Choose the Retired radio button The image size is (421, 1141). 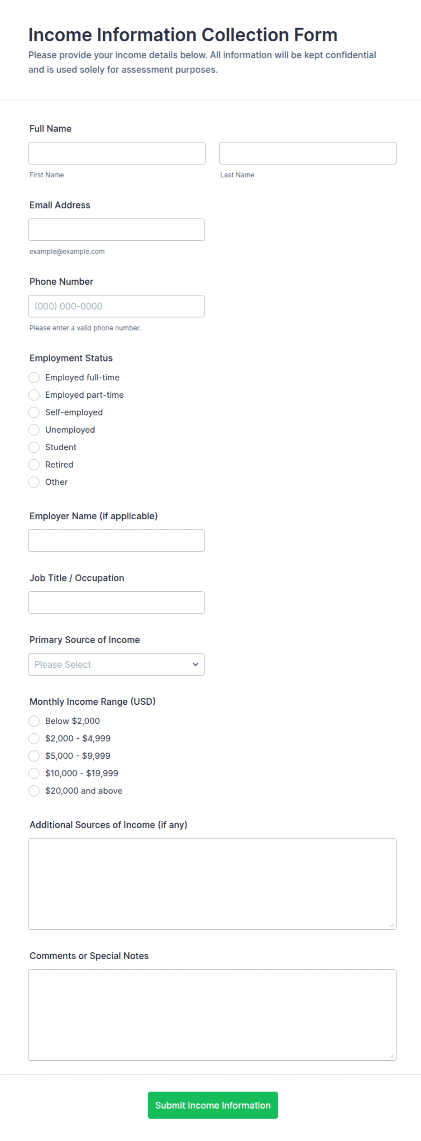(34, 464)
